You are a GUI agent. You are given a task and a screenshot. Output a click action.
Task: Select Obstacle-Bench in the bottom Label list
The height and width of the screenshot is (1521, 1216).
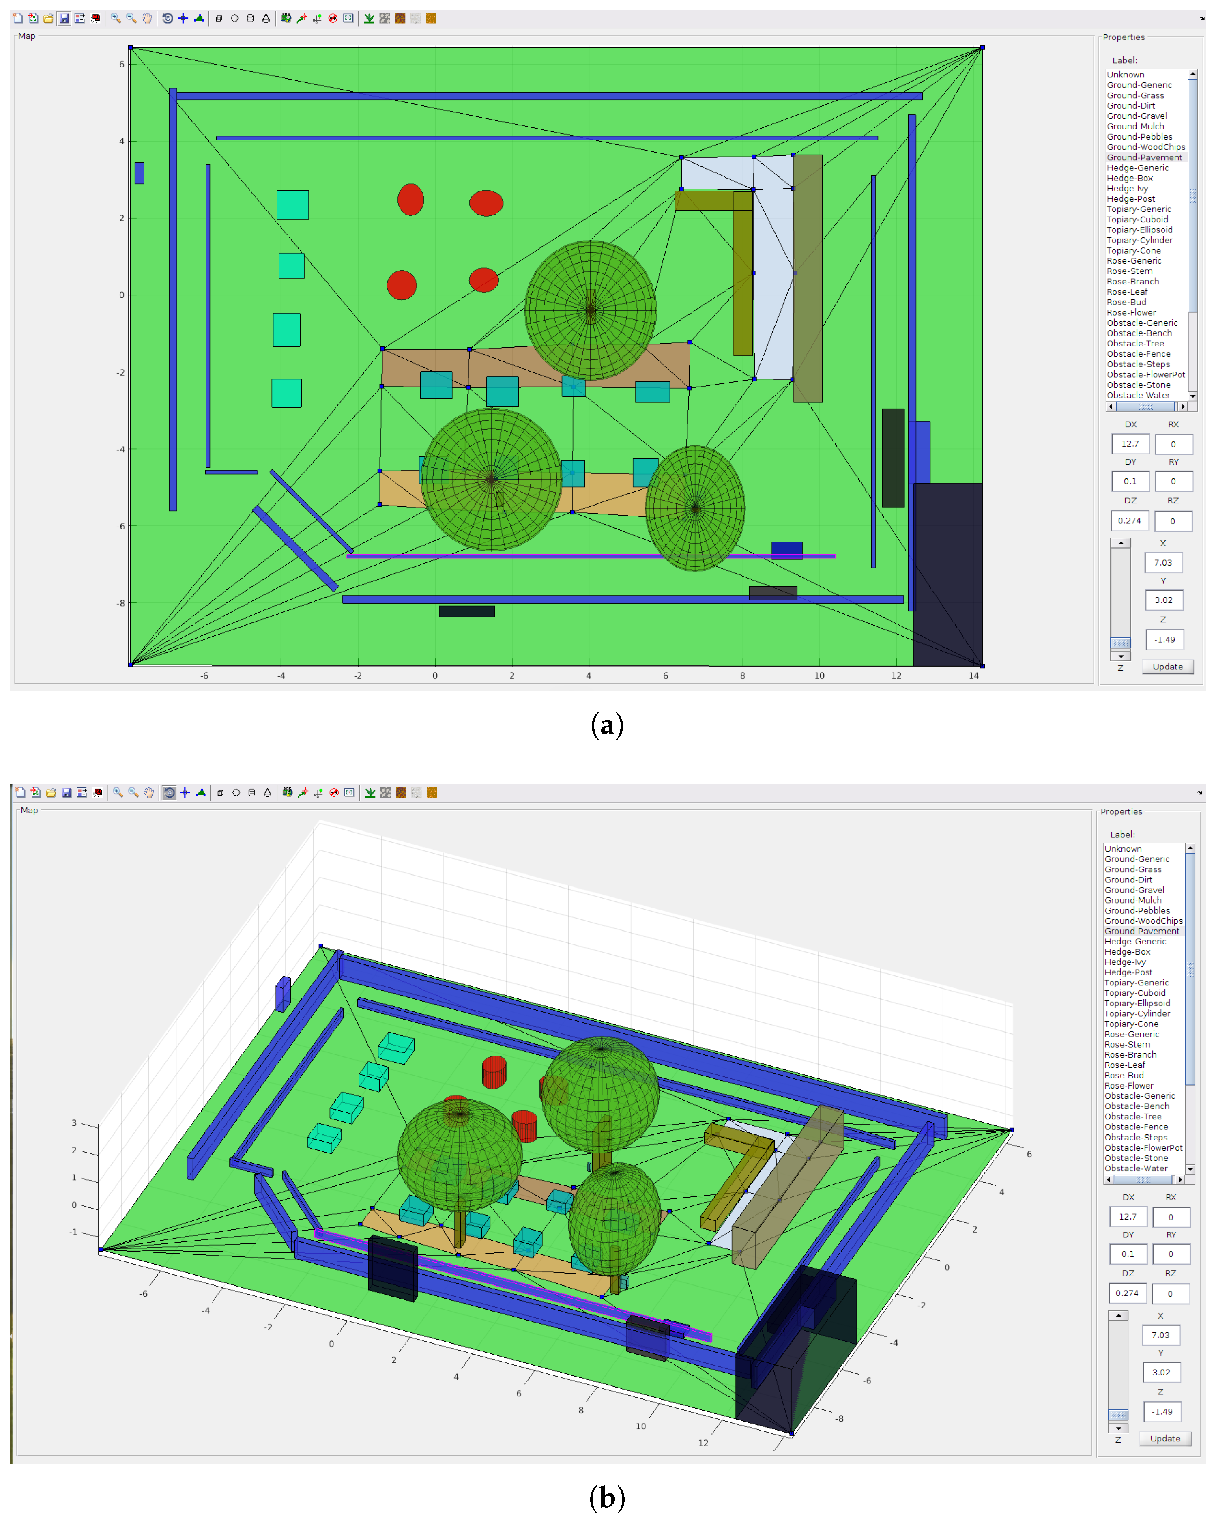(x=1136, y=1106)
